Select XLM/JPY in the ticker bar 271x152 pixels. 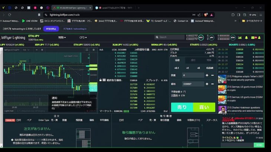coord(125,45)
